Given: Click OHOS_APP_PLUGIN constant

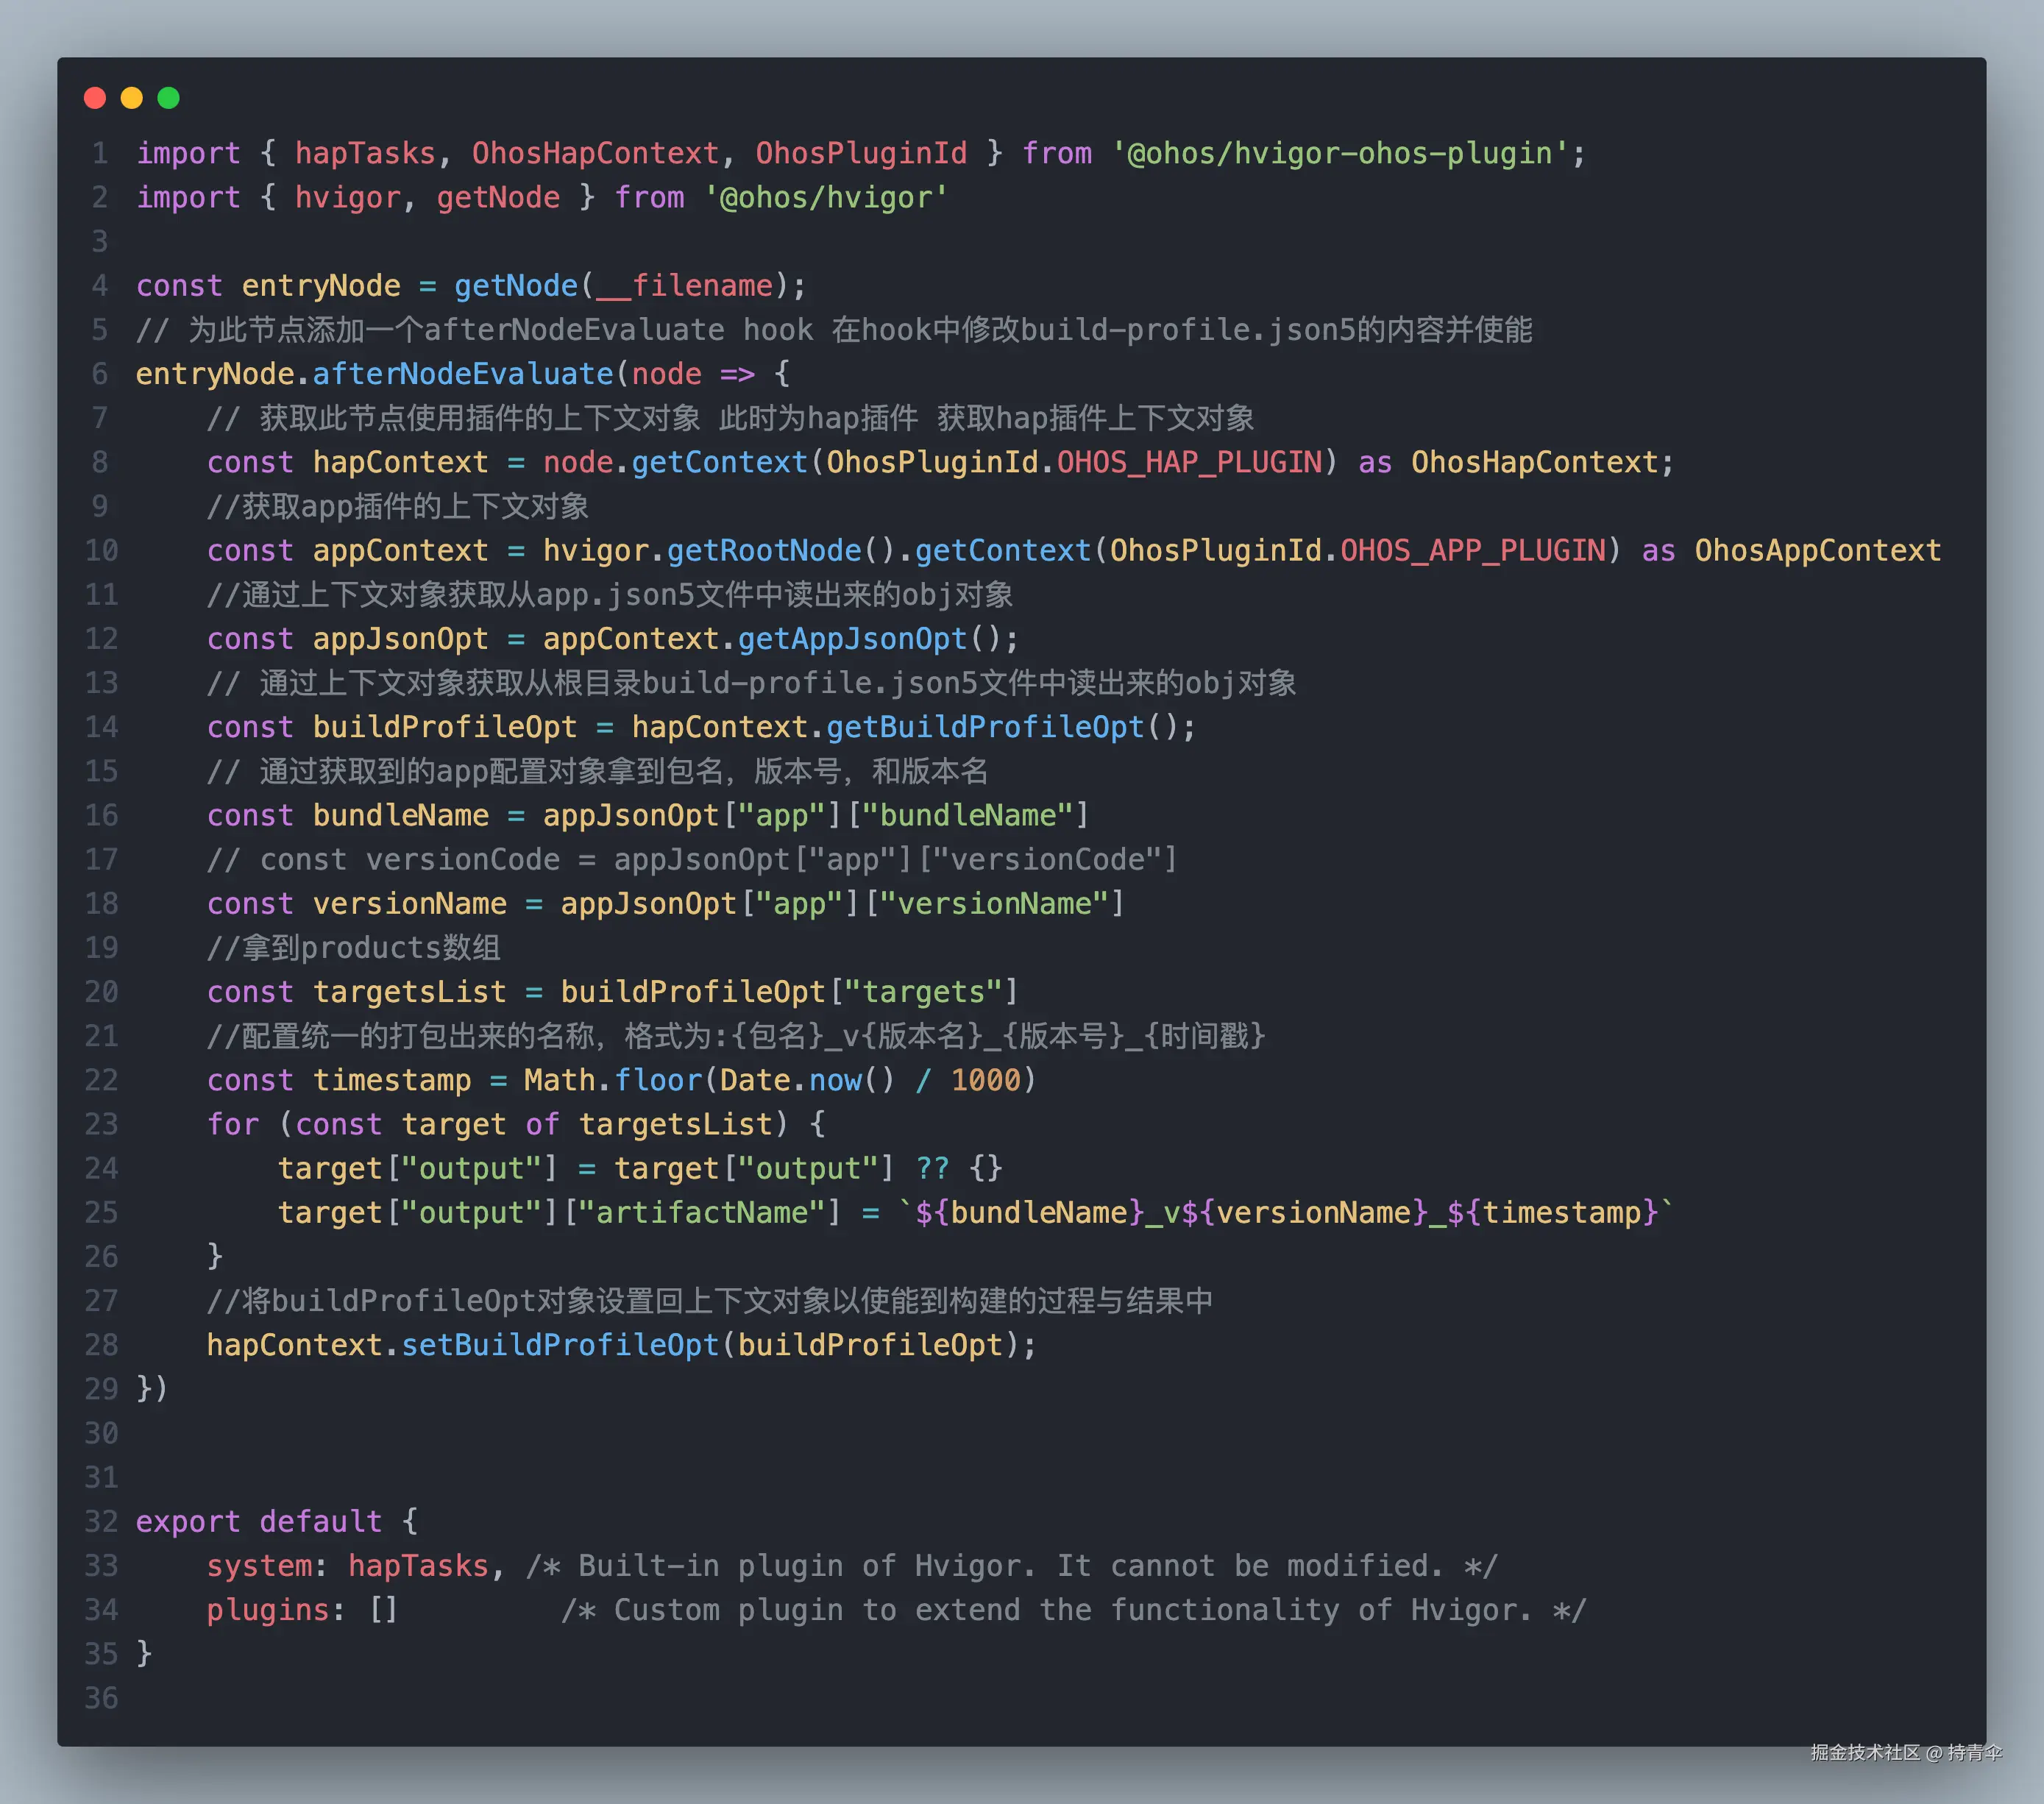Looking at the screenshot, I should (1473, 550).
